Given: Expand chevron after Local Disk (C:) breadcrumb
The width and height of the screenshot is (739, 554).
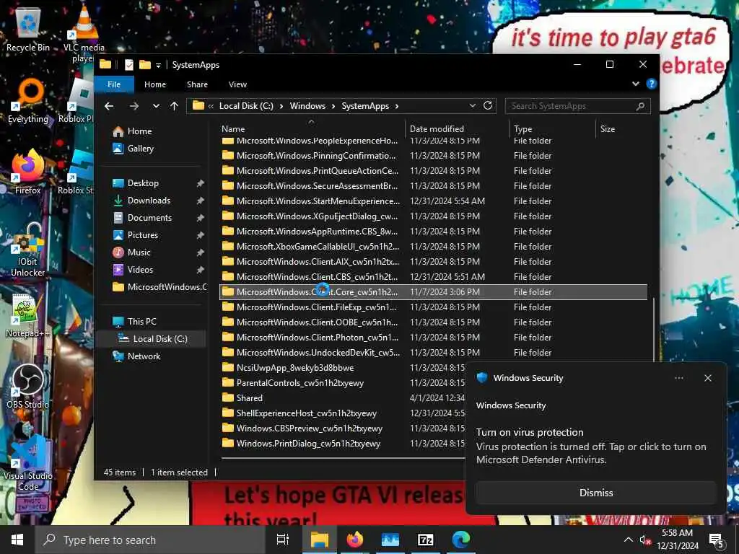Looking at the screenshot, I should point(281,106).
